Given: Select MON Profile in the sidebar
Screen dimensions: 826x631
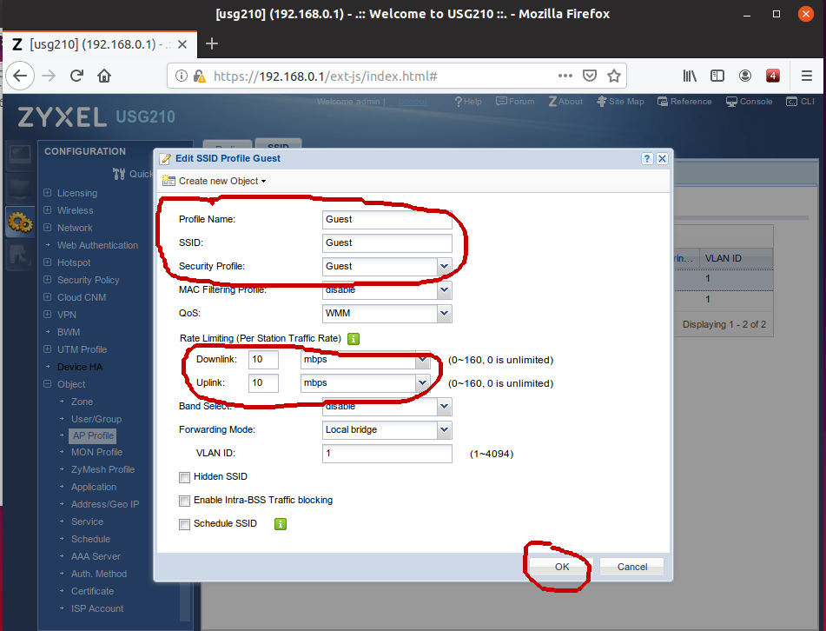Looking at the screenshot, I should click(96, 452).
